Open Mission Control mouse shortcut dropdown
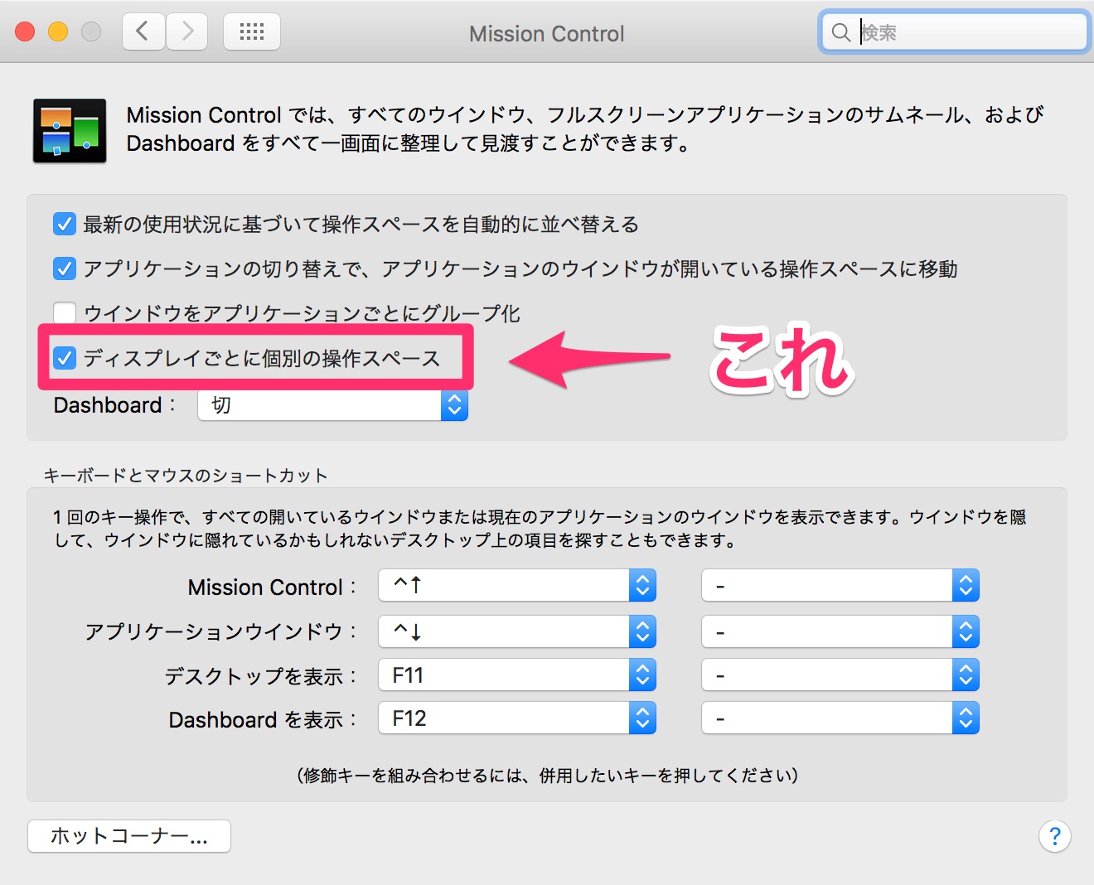Image resolution: width=1094 pixels, height=885 pixels. pos(840,586)
